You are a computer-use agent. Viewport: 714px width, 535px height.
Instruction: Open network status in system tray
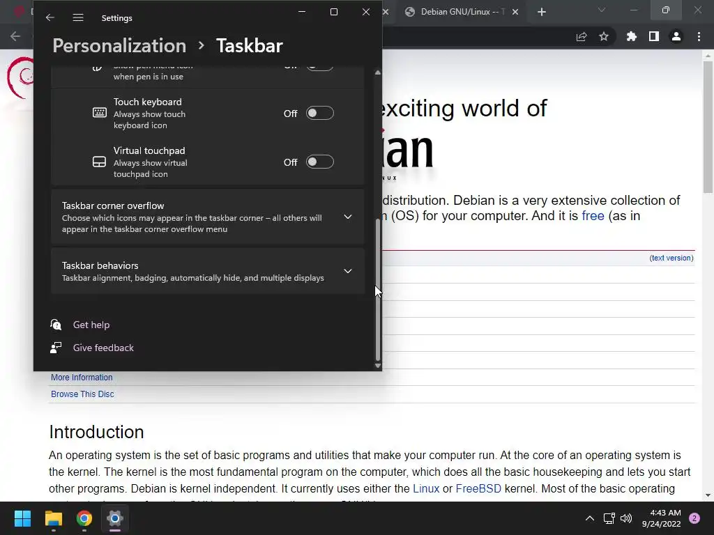609,518
